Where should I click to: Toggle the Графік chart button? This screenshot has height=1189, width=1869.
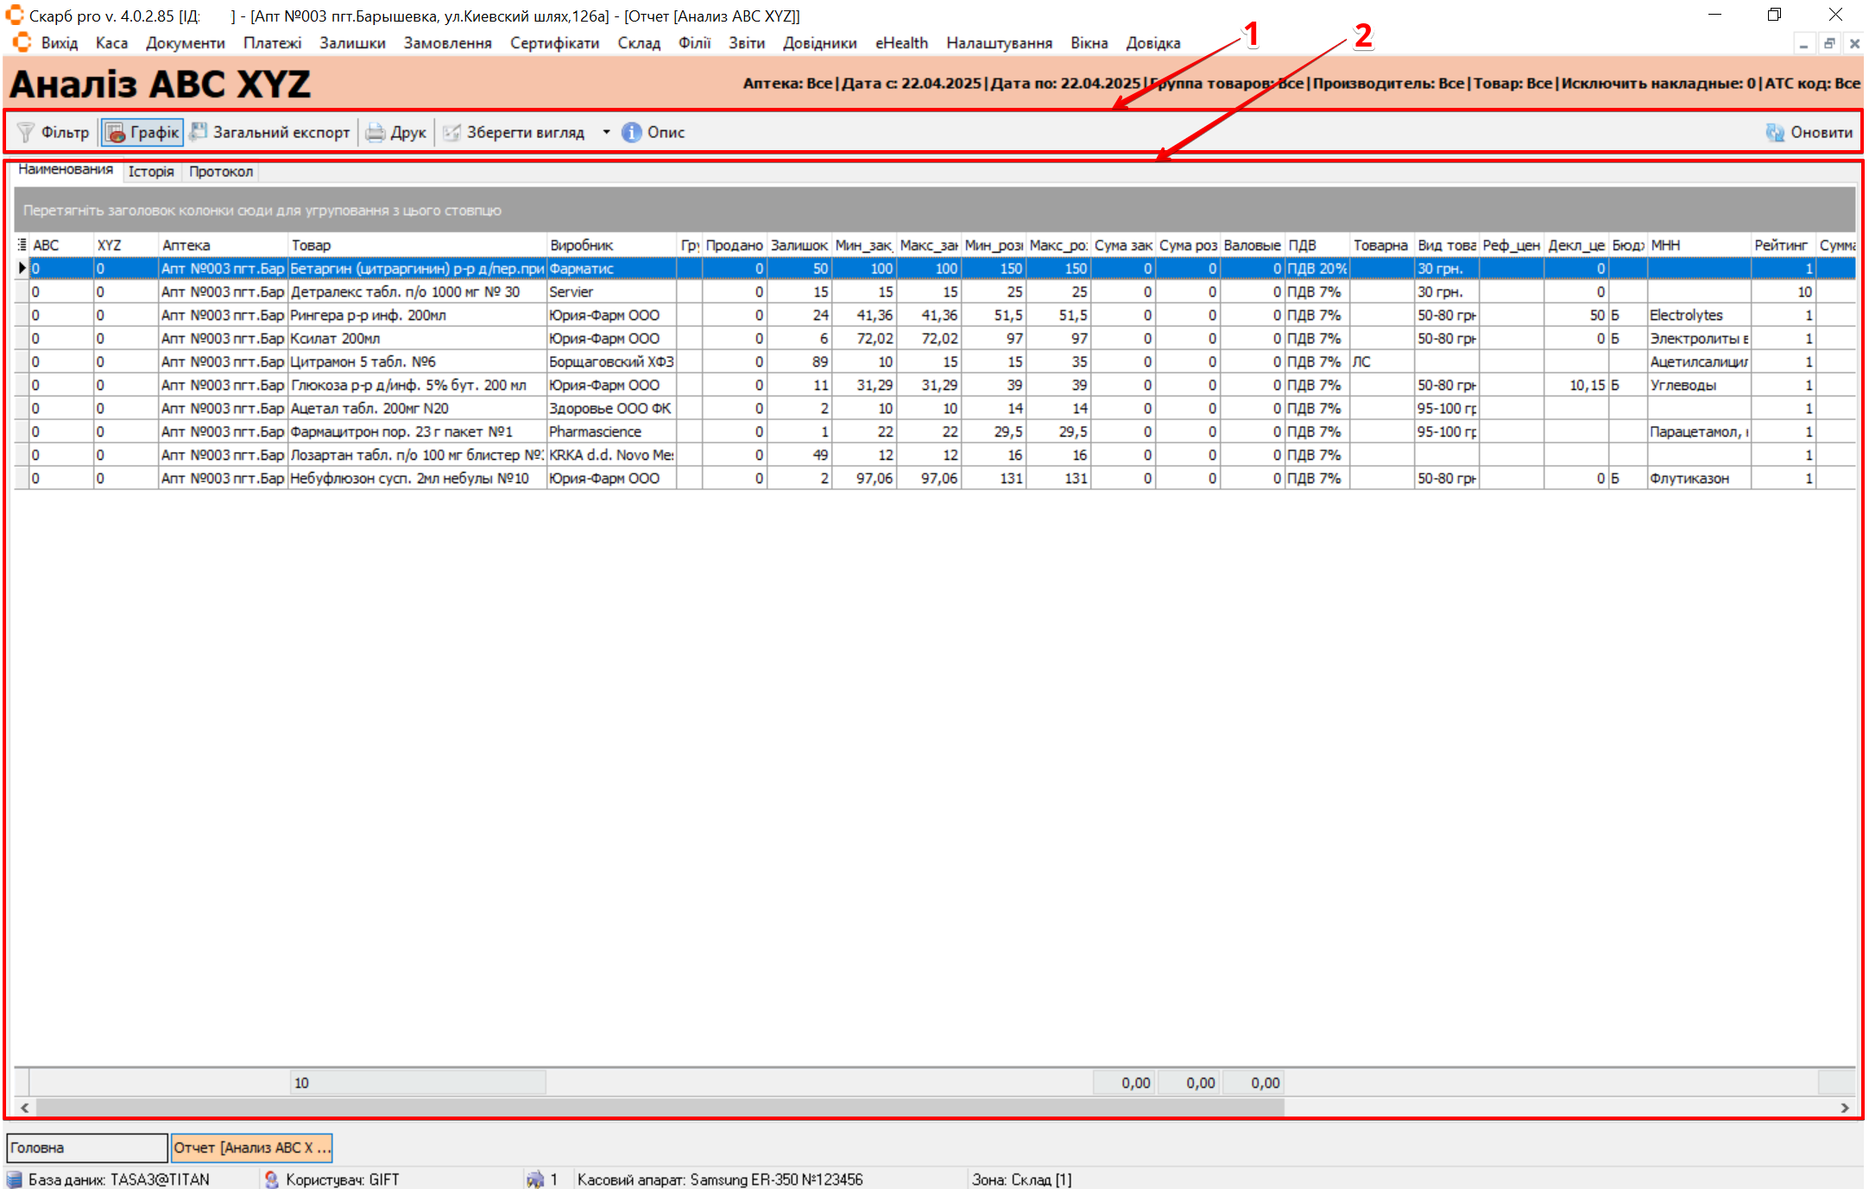pyautogui.click(x=142, y=132)
